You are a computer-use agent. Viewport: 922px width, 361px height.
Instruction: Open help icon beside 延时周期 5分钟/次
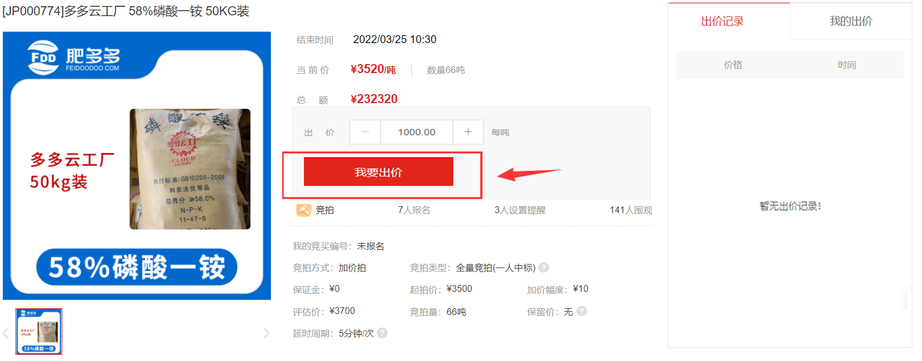click(383, 333)
